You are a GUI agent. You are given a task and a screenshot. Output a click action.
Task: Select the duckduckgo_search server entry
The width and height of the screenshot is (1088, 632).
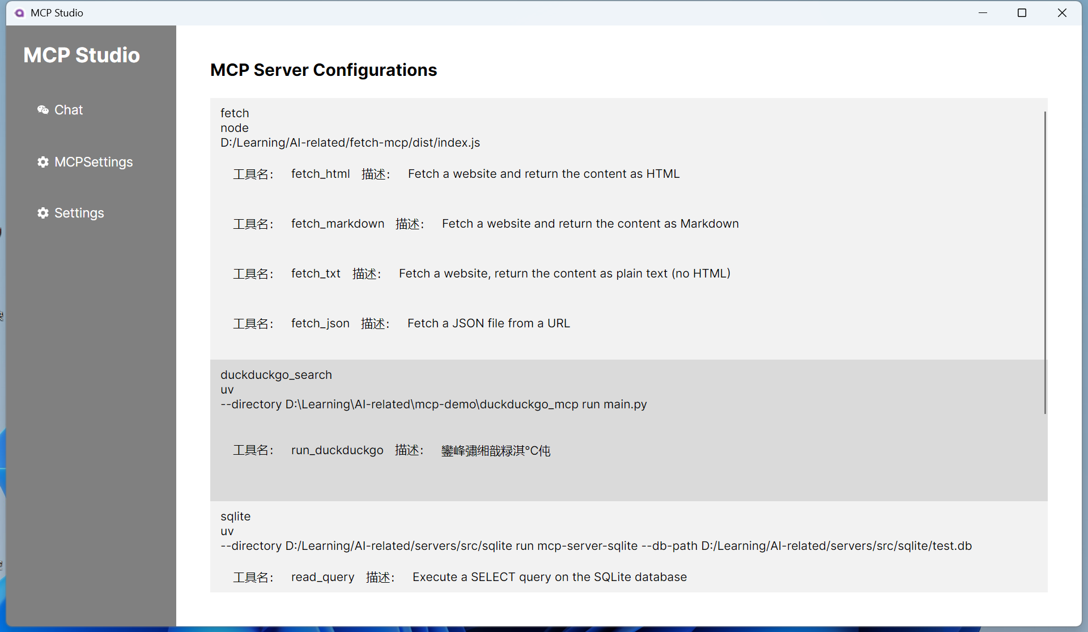[276, 375]
